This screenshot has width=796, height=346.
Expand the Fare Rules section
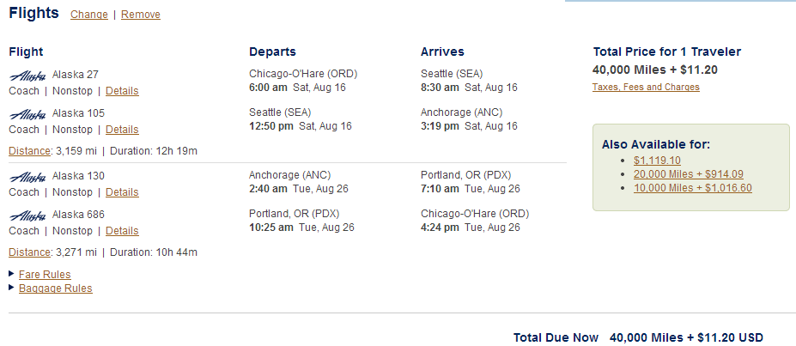[45, 275]
